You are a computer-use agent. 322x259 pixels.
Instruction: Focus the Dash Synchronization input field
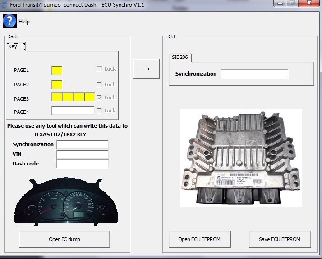(83, 144)
